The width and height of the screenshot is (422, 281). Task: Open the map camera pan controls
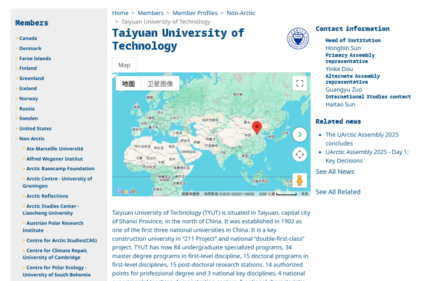click(x=300, y=155)
